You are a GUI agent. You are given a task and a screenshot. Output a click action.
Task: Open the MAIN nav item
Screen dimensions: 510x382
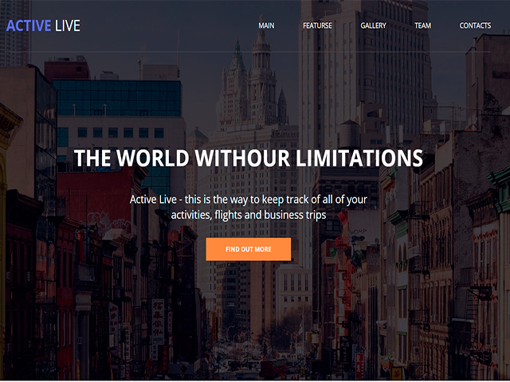tap(266, 25)
